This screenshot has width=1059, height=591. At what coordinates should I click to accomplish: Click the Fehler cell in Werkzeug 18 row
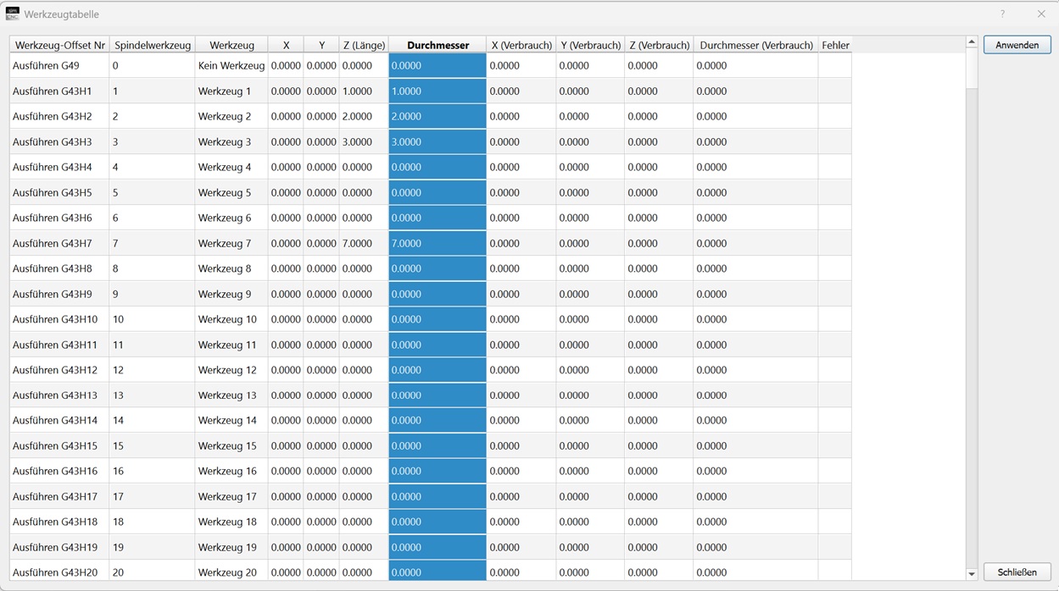835,522
